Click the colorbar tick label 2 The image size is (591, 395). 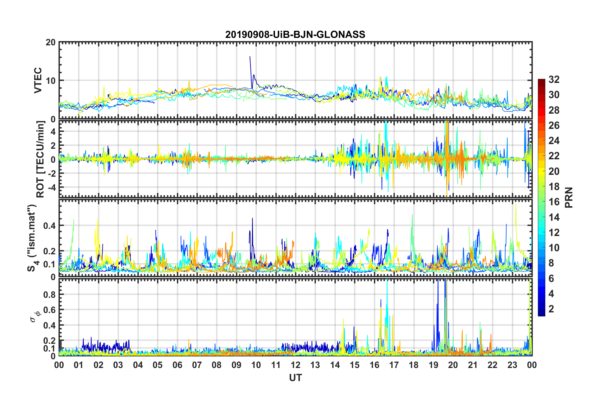point(551,309)
